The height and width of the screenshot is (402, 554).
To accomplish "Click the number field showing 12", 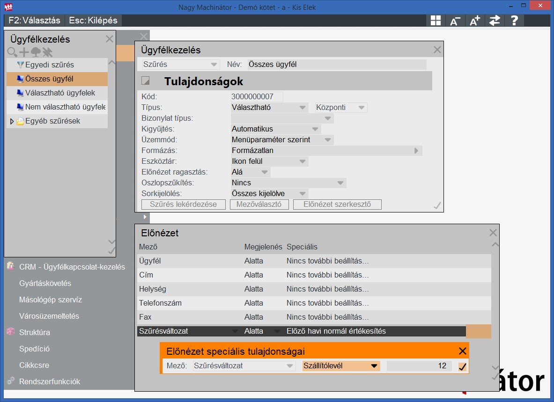I will pyautogui.click(x=419, y=366).
